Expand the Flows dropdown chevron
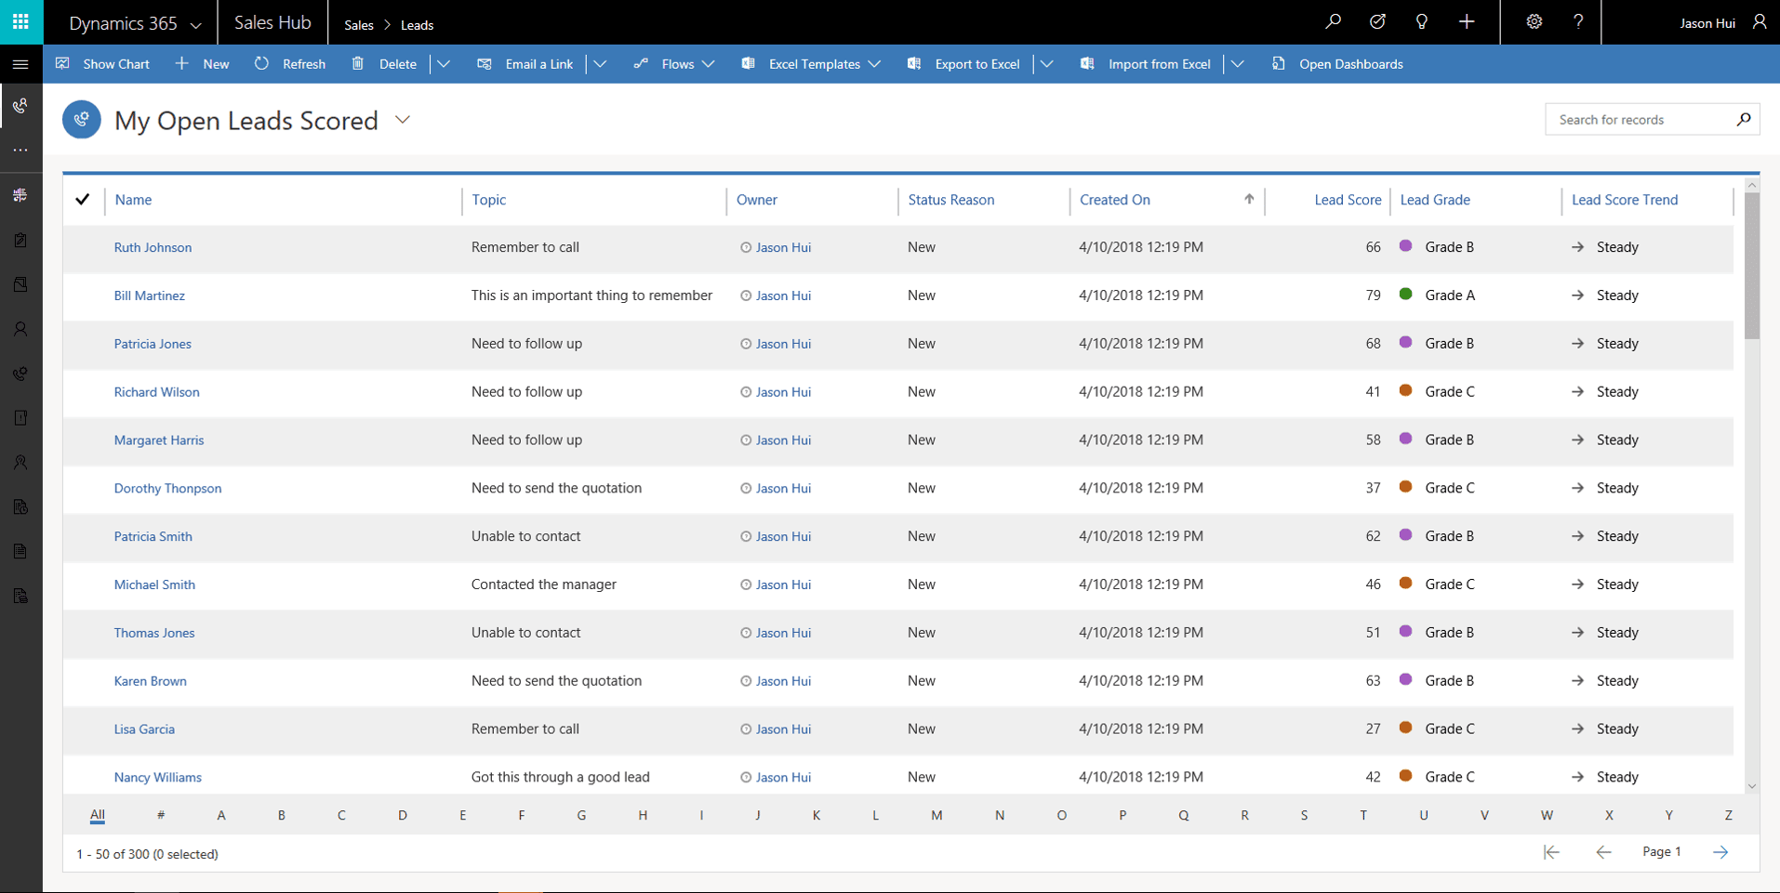Screen dimensions: 1780x893 [709, 64]
